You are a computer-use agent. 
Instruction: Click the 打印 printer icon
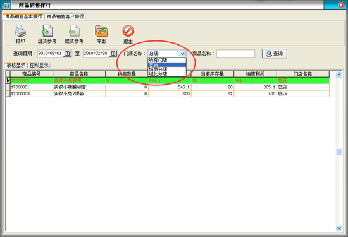coord(20,31)
